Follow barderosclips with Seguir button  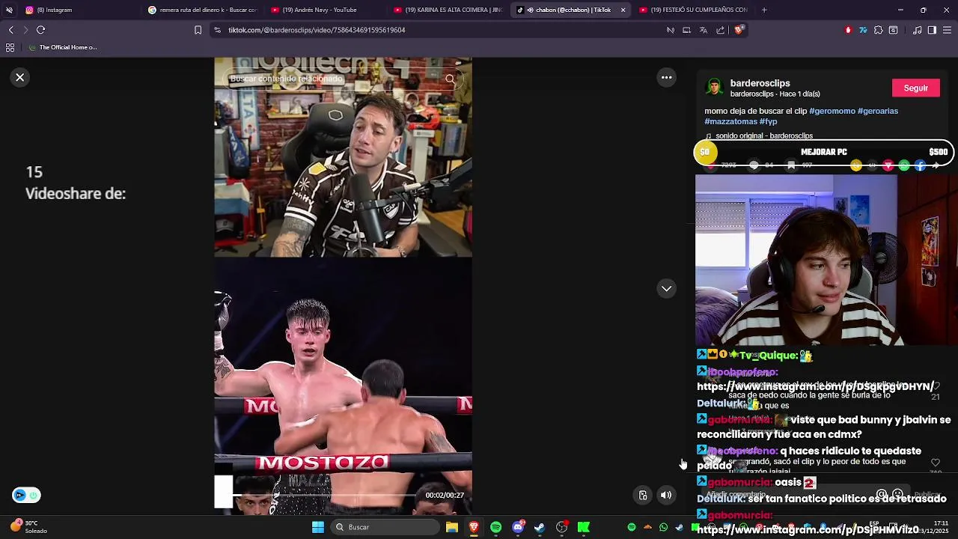click(x=915, y=88)
